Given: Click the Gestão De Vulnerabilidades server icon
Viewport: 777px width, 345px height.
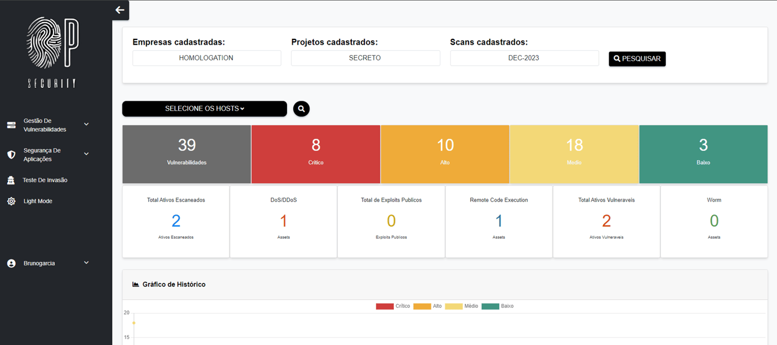Looking at the screenshot, I should pyautogui.click(x=11, y=125).
